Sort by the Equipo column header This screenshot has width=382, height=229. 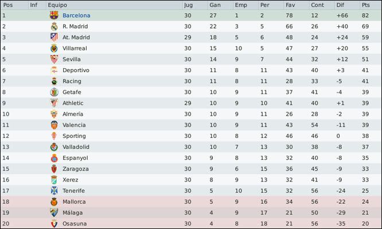tap(57, 5)
